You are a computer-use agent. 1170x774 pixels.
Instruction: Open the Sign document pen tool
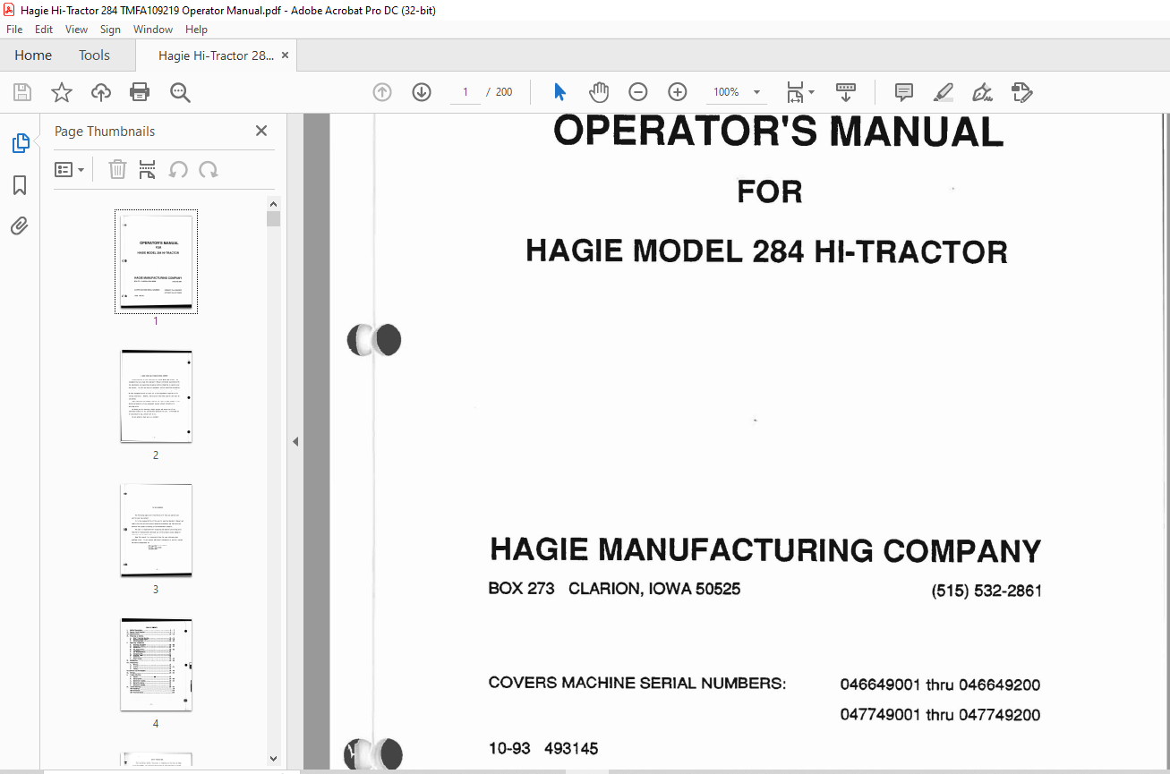pos(983,92)
